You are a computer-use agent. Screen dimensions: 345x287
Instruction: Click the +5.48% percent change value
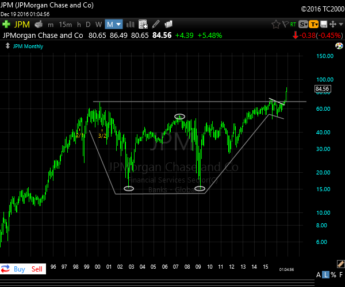[210, 36]
